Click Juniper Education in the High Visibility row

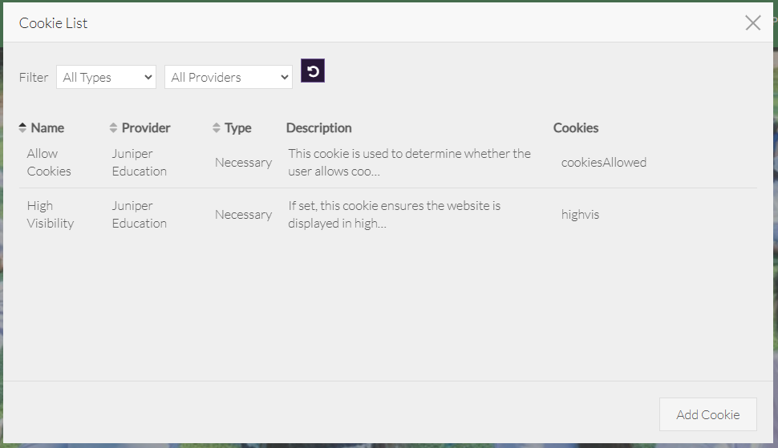coord(139,214)
